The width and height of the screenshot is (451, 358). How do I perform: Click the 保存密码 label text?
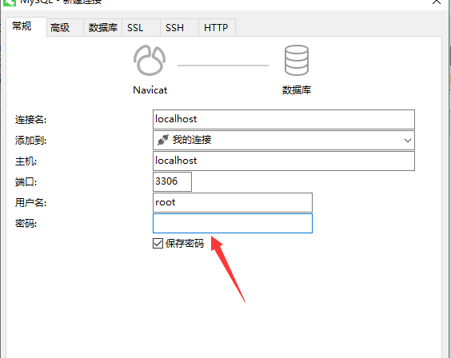coord(185,244)
